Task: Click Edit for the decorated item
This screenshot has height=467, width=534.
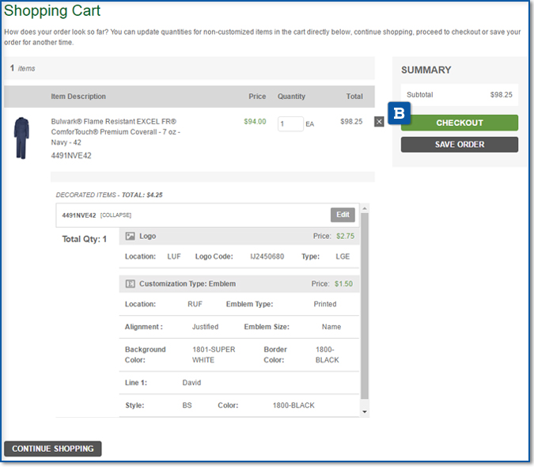Action: pyautogui.click(x=343, y=215)
